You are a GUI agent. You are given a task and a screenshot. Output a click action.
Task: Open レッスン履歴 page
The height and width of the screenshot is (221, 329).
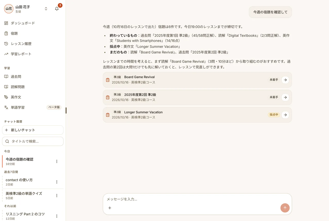coord(33,44)
